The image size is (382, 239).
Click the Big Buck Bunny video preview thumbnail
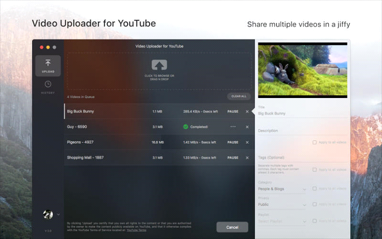(302, 69)
